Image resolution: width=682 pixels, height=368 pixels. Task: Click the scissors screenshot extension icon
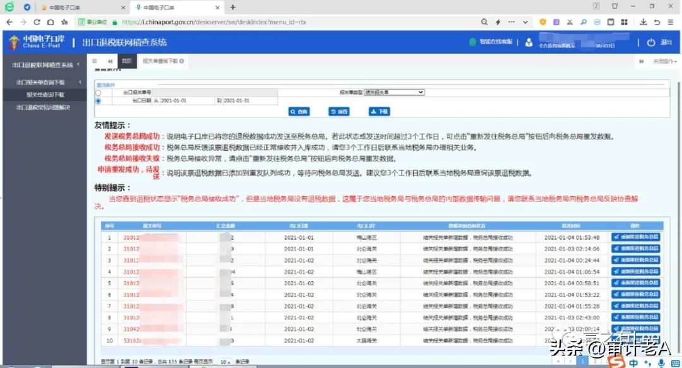point(570,21)
